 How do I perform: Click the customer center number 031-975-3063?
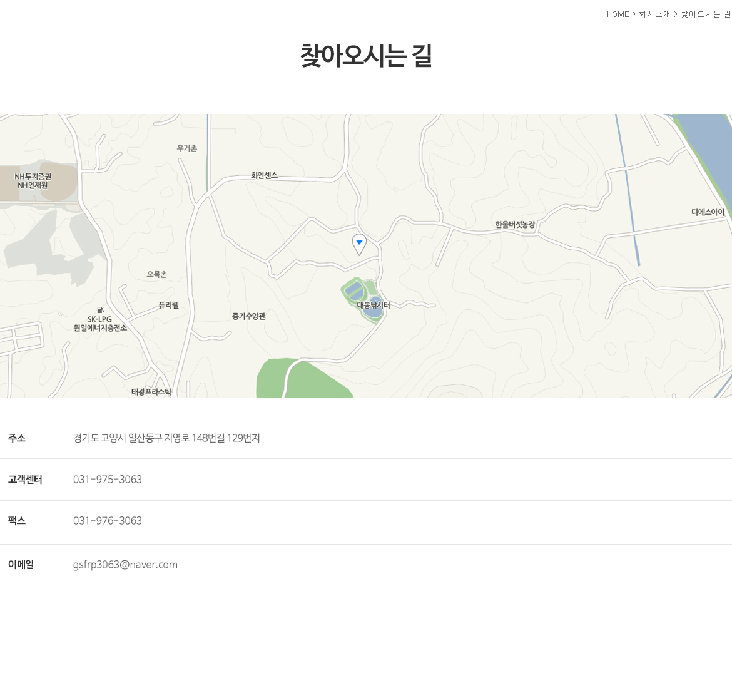click(x=108, y=480)
